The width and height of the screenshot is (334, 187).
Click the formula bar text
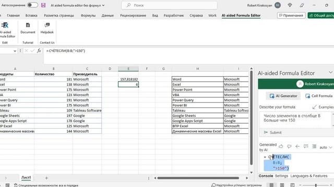66,51
